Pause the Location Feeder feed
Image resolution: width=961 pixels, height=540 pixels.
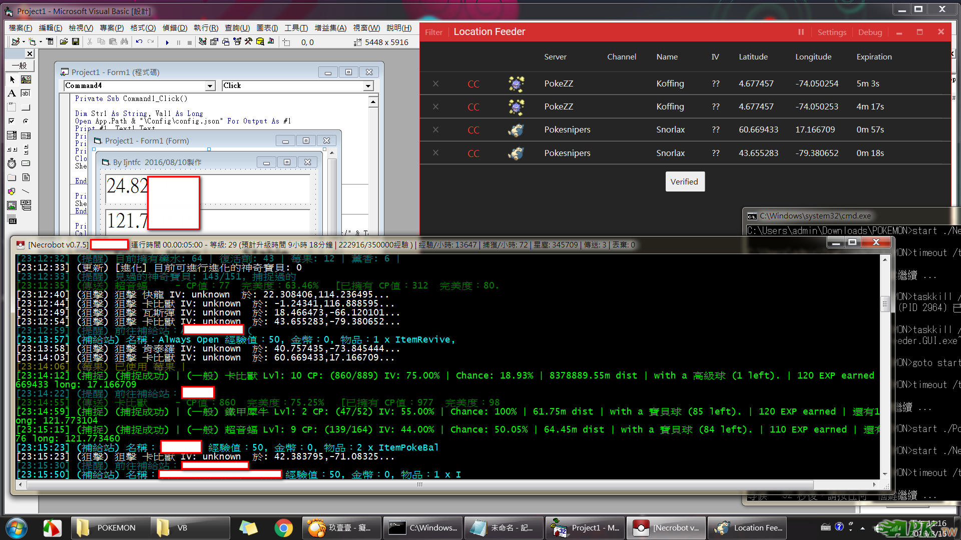click(x=801, y=32)
